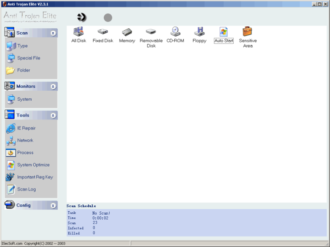Click the System link under Monitors
330x247 pixels.
click(x=24, y=99)
